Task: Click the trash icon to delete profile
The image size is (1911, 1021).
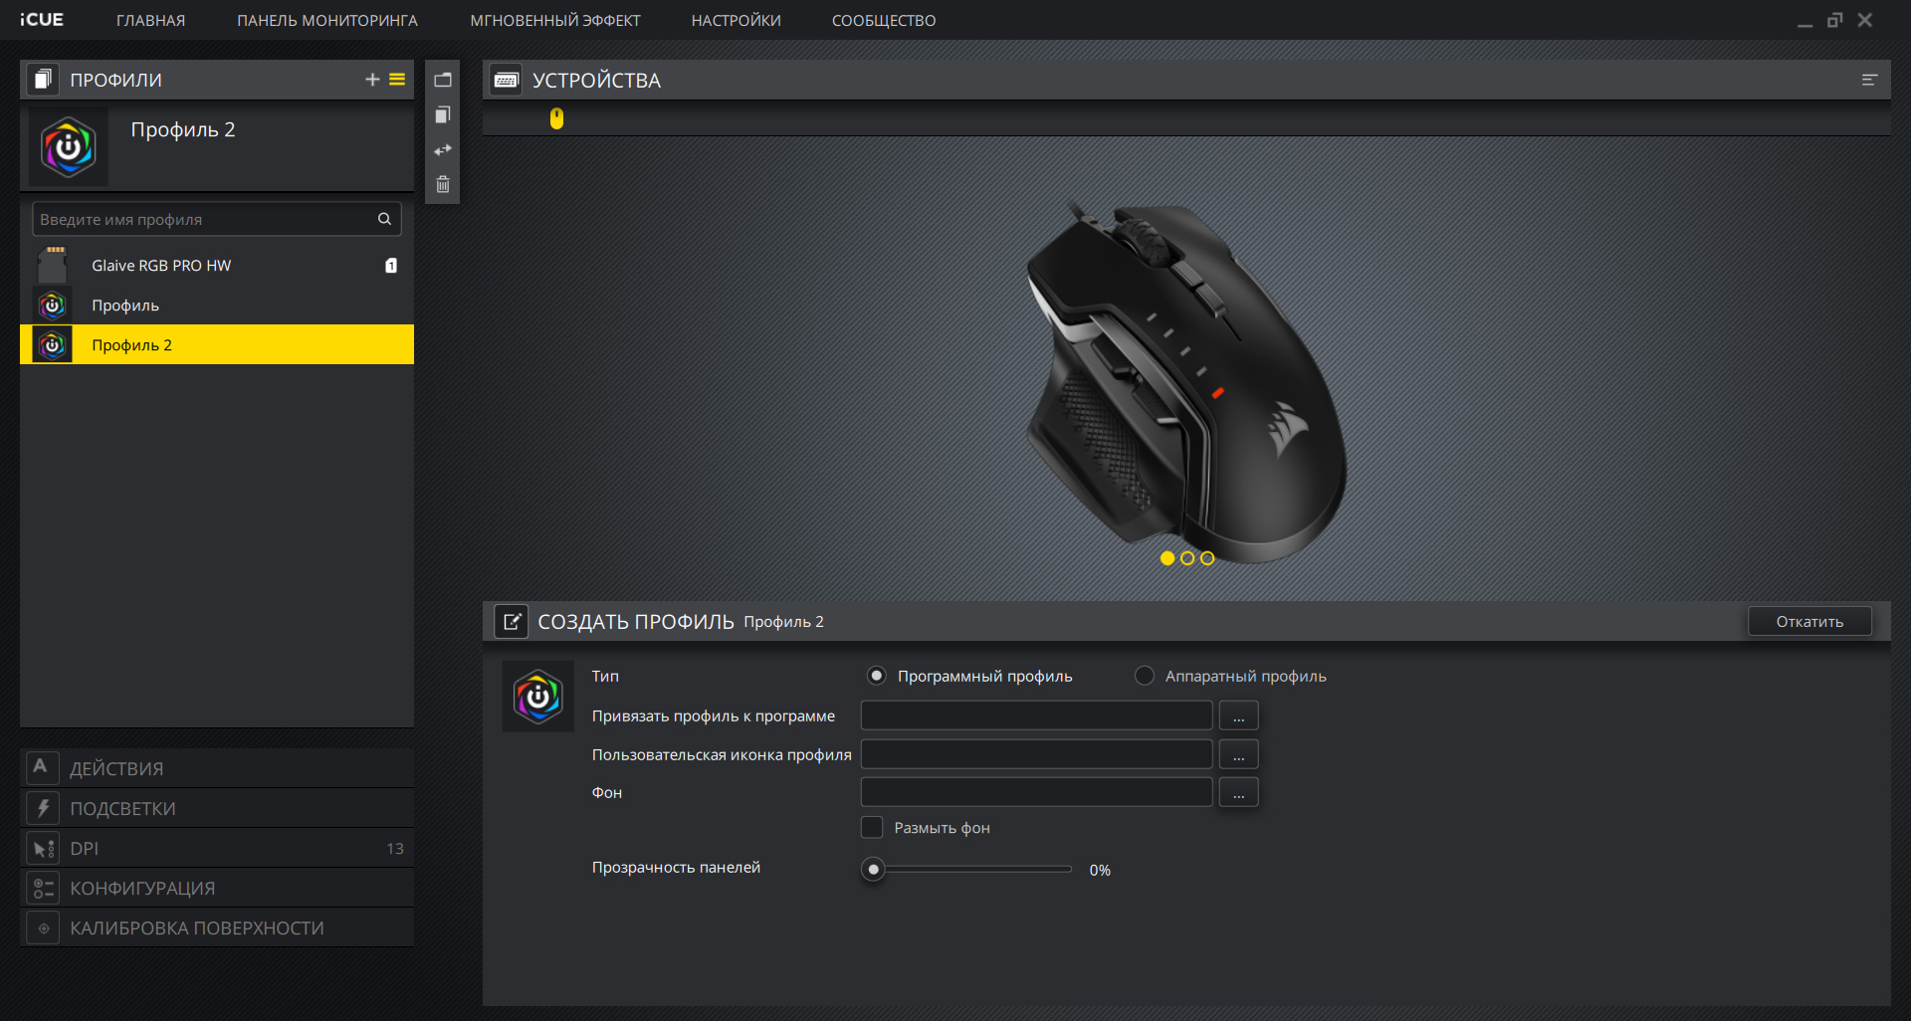Action: (x=443, y=184)
